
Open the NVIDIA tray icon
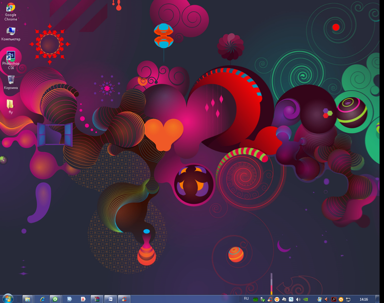[306, 300]
